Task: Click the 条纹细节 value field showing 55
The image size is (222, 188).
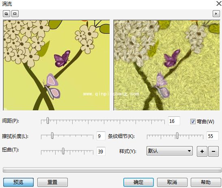Action: (x=212, y=136)
